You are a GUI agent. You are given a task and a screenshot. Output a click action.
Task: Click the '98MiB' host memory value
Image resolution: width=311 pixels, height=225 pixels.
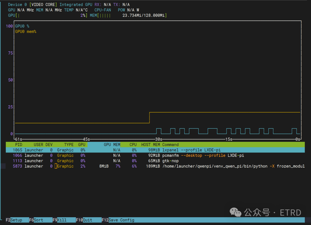(154, 150)
